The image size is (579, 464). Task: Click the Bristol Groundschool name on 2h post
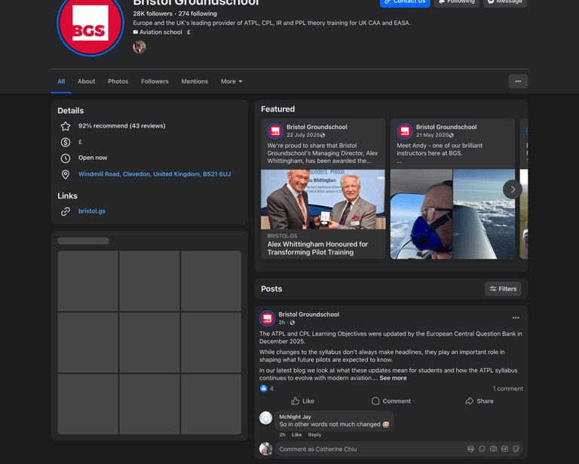pos(308,315)
